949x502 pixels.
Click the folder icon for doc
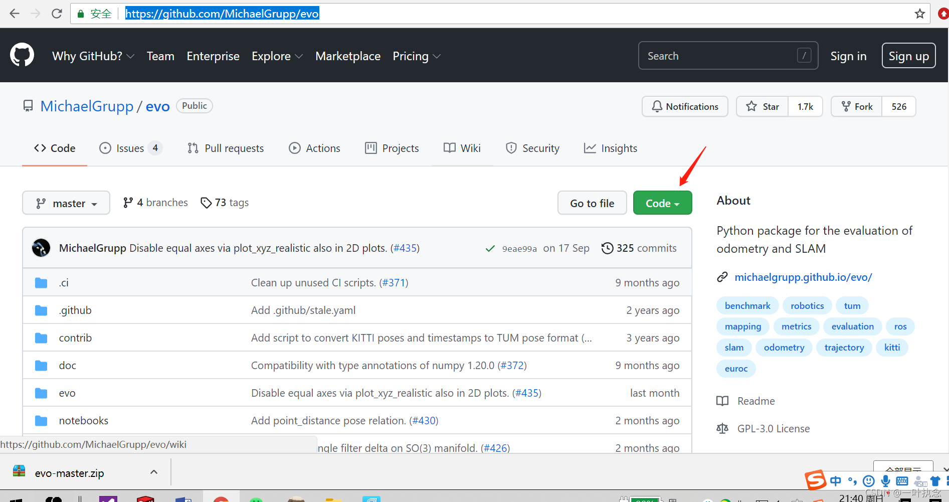pyautogui.click(x=41, y=366)
